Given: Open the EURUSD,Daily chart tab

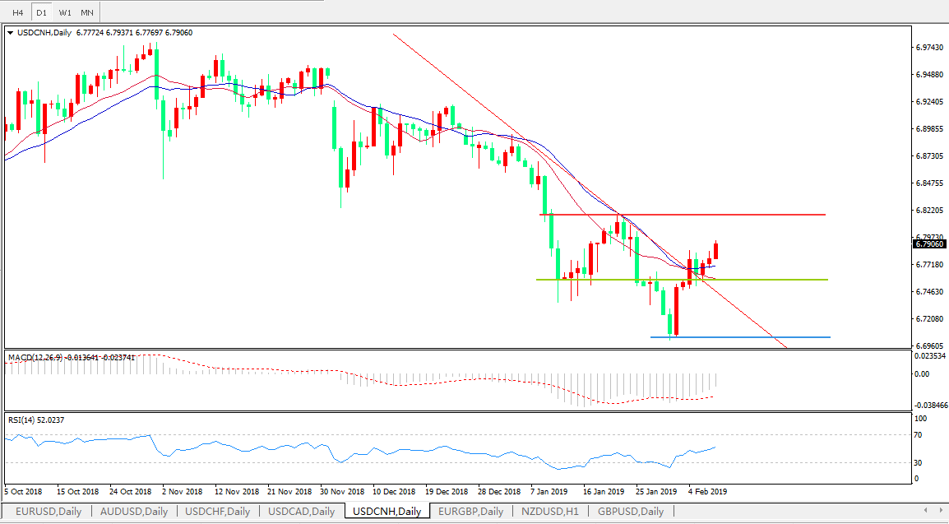Looking at the screenshot, I should [x=48, y=512].
